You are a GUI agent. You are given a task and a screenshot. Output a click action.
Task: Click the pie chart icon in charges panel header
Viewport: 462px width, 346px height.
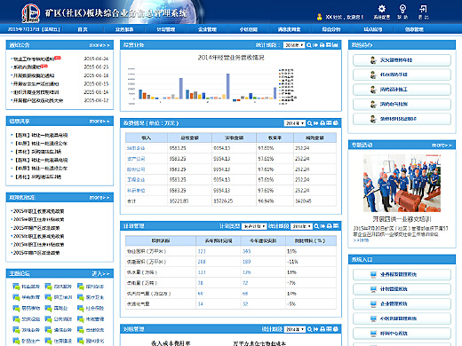pos(336,123)
